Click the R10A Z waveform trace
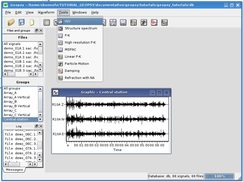The image size is (243, 182). [116, 105]
